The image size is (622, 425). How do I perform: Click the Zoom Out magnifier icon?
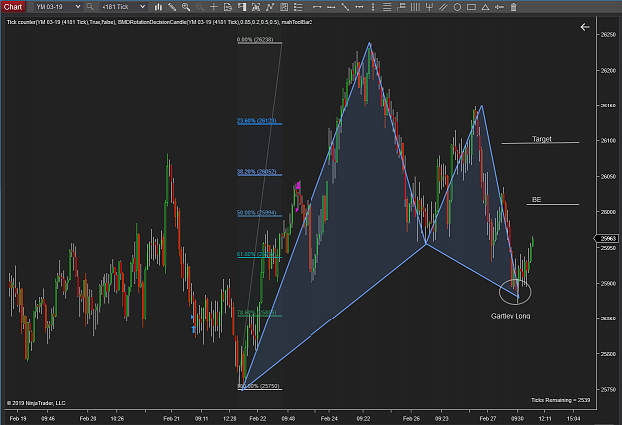pyautogui.click(x=200, y=7)
